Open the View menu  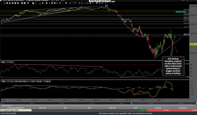point(62,0)
